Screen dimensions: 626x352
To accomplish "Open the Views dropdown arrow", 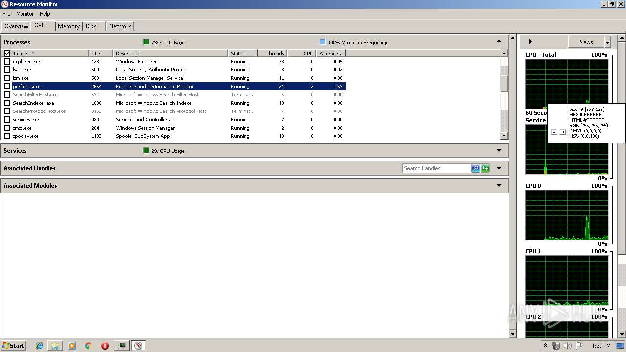I will (607, 42).
